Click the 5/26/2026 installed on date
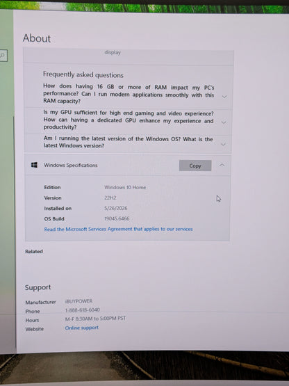 [x=116, y=208]
